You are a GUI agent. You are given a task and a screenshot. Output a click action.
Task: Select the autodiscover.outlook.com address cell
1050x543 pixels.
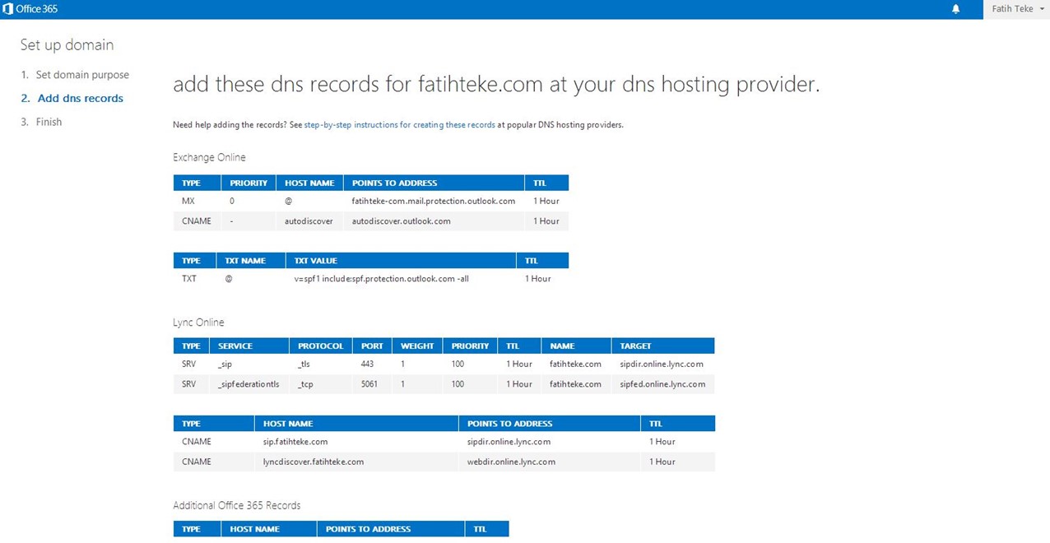[x=401, y=221]
